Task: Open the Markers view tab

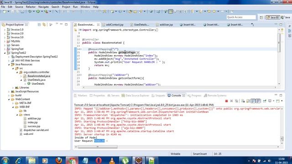Action: pyautogui.click(x=81, y=95)
